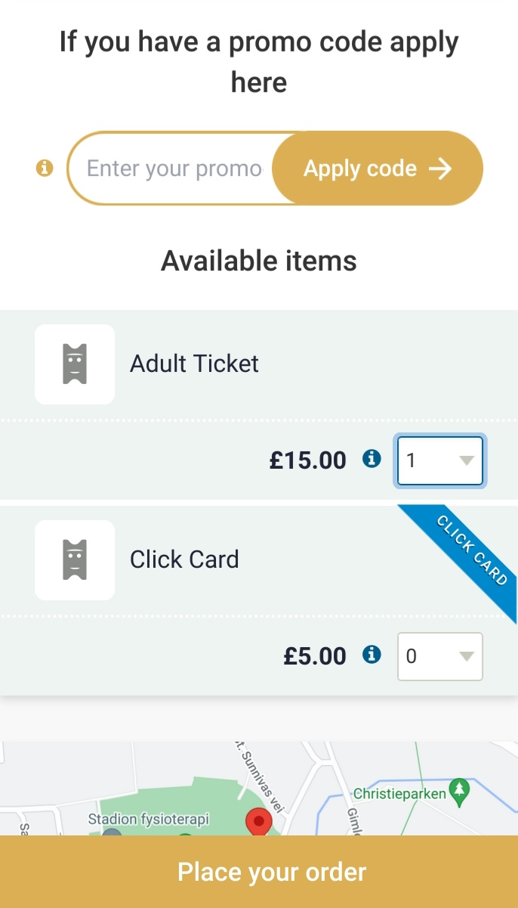Select the Adult Ticket item label

[194, 364]
